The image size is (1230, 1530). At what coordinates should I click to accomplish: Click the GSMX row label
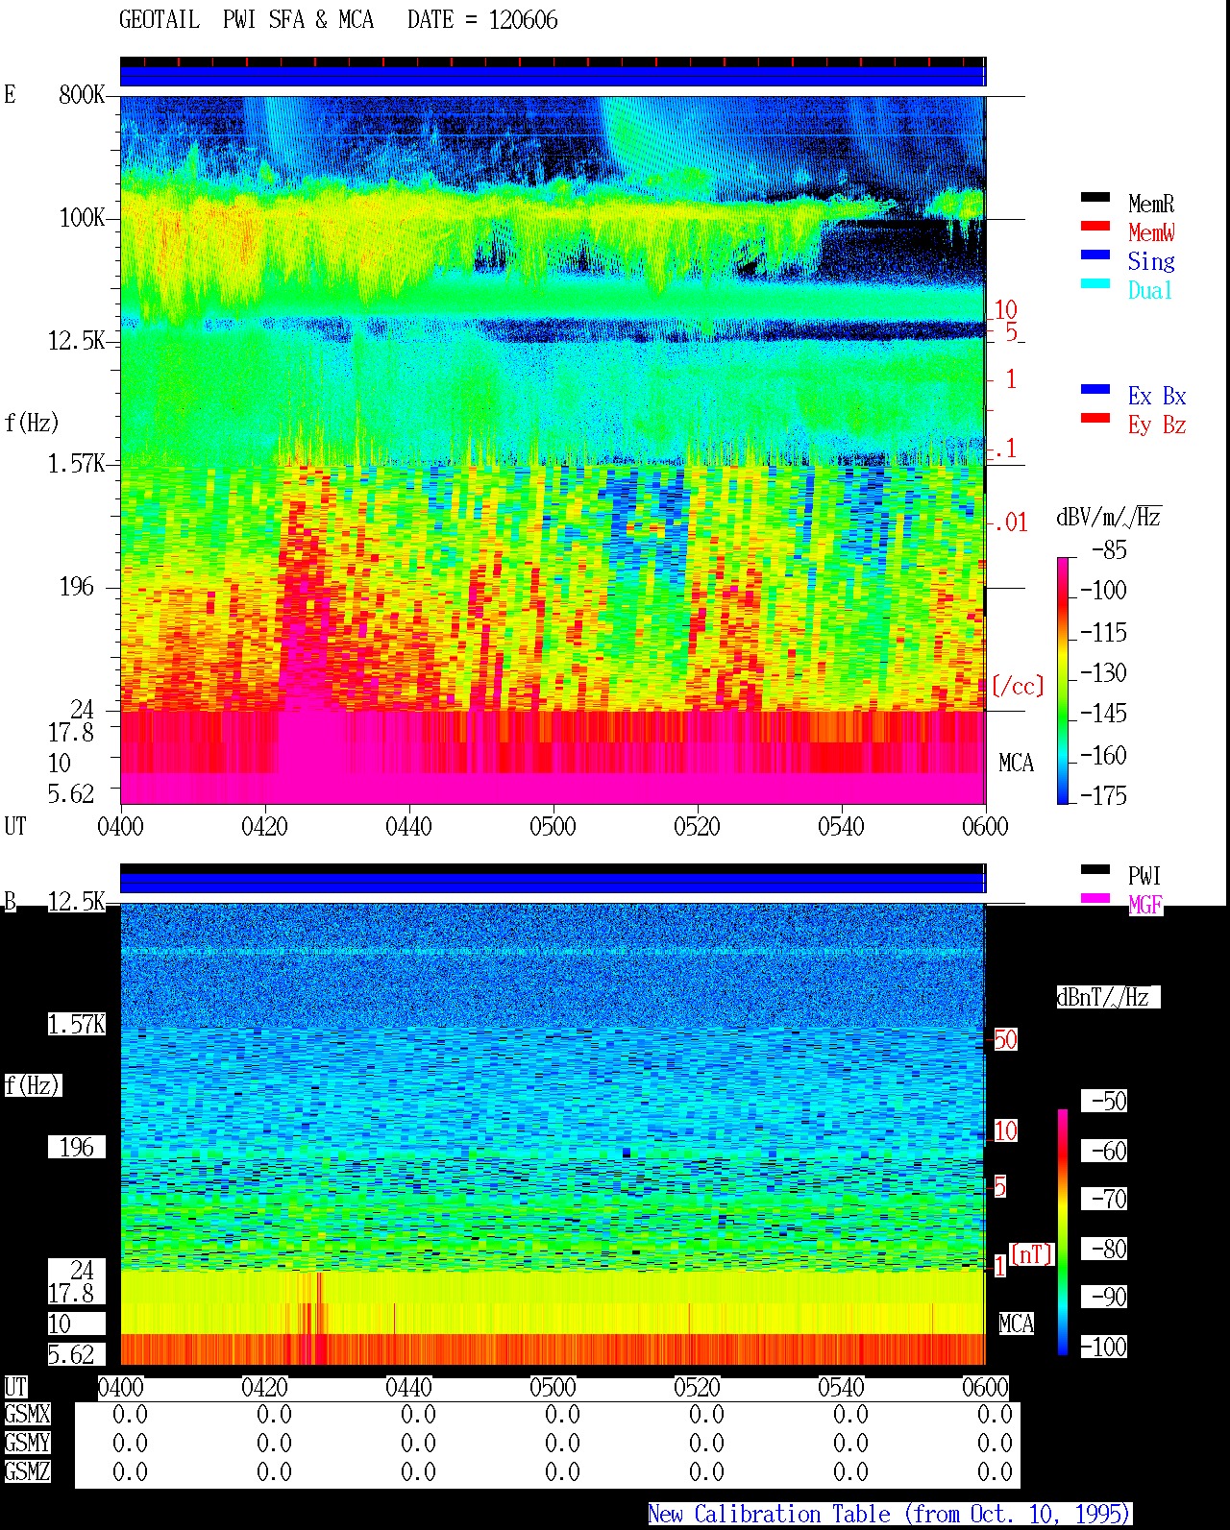pyautogui.click(x=27, y=1414)
